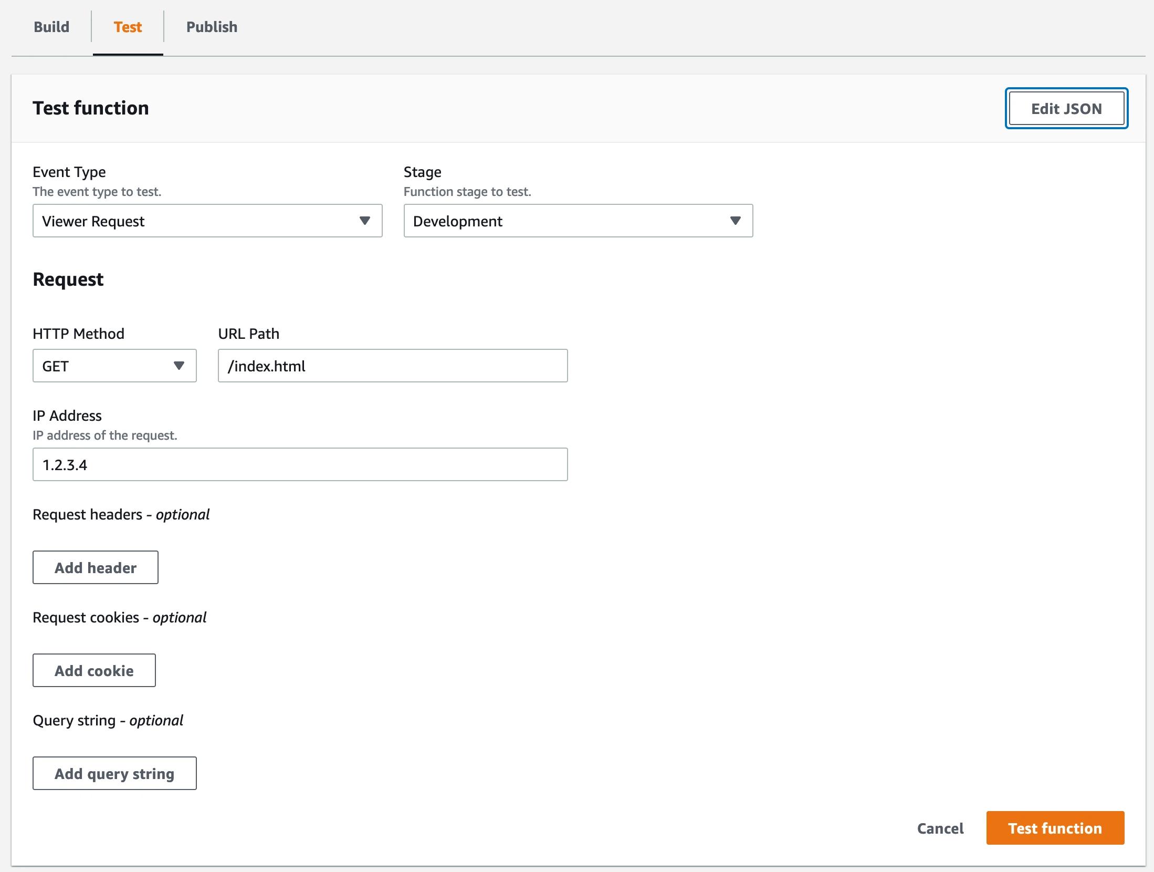Select the Test tab
The height and width of the screenshot is (872, 1154).
point(128,27)
